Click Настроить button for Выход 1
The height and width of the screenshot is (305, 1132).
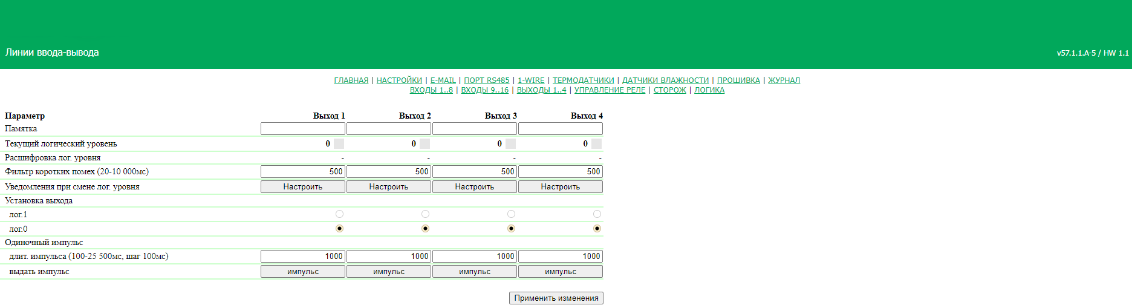[303, 187]
